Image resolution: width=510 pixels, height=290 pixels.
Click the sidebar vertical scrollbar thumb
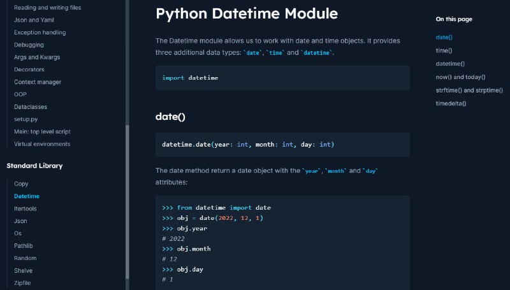127,201
